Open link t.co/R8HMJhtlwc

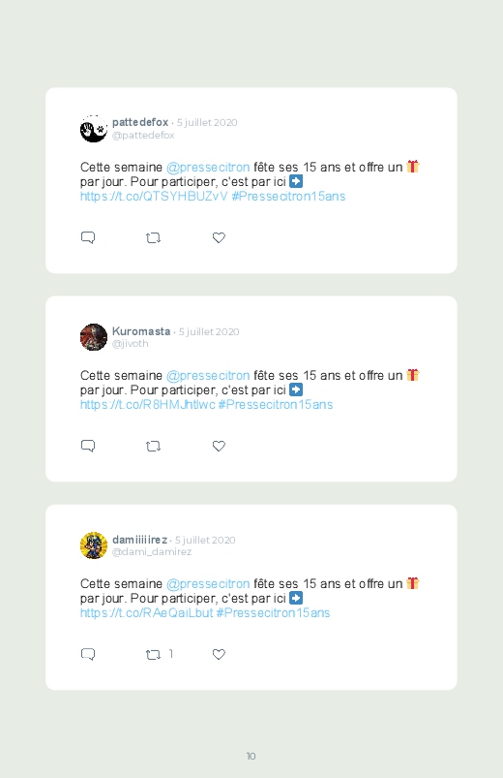(148, 405)
